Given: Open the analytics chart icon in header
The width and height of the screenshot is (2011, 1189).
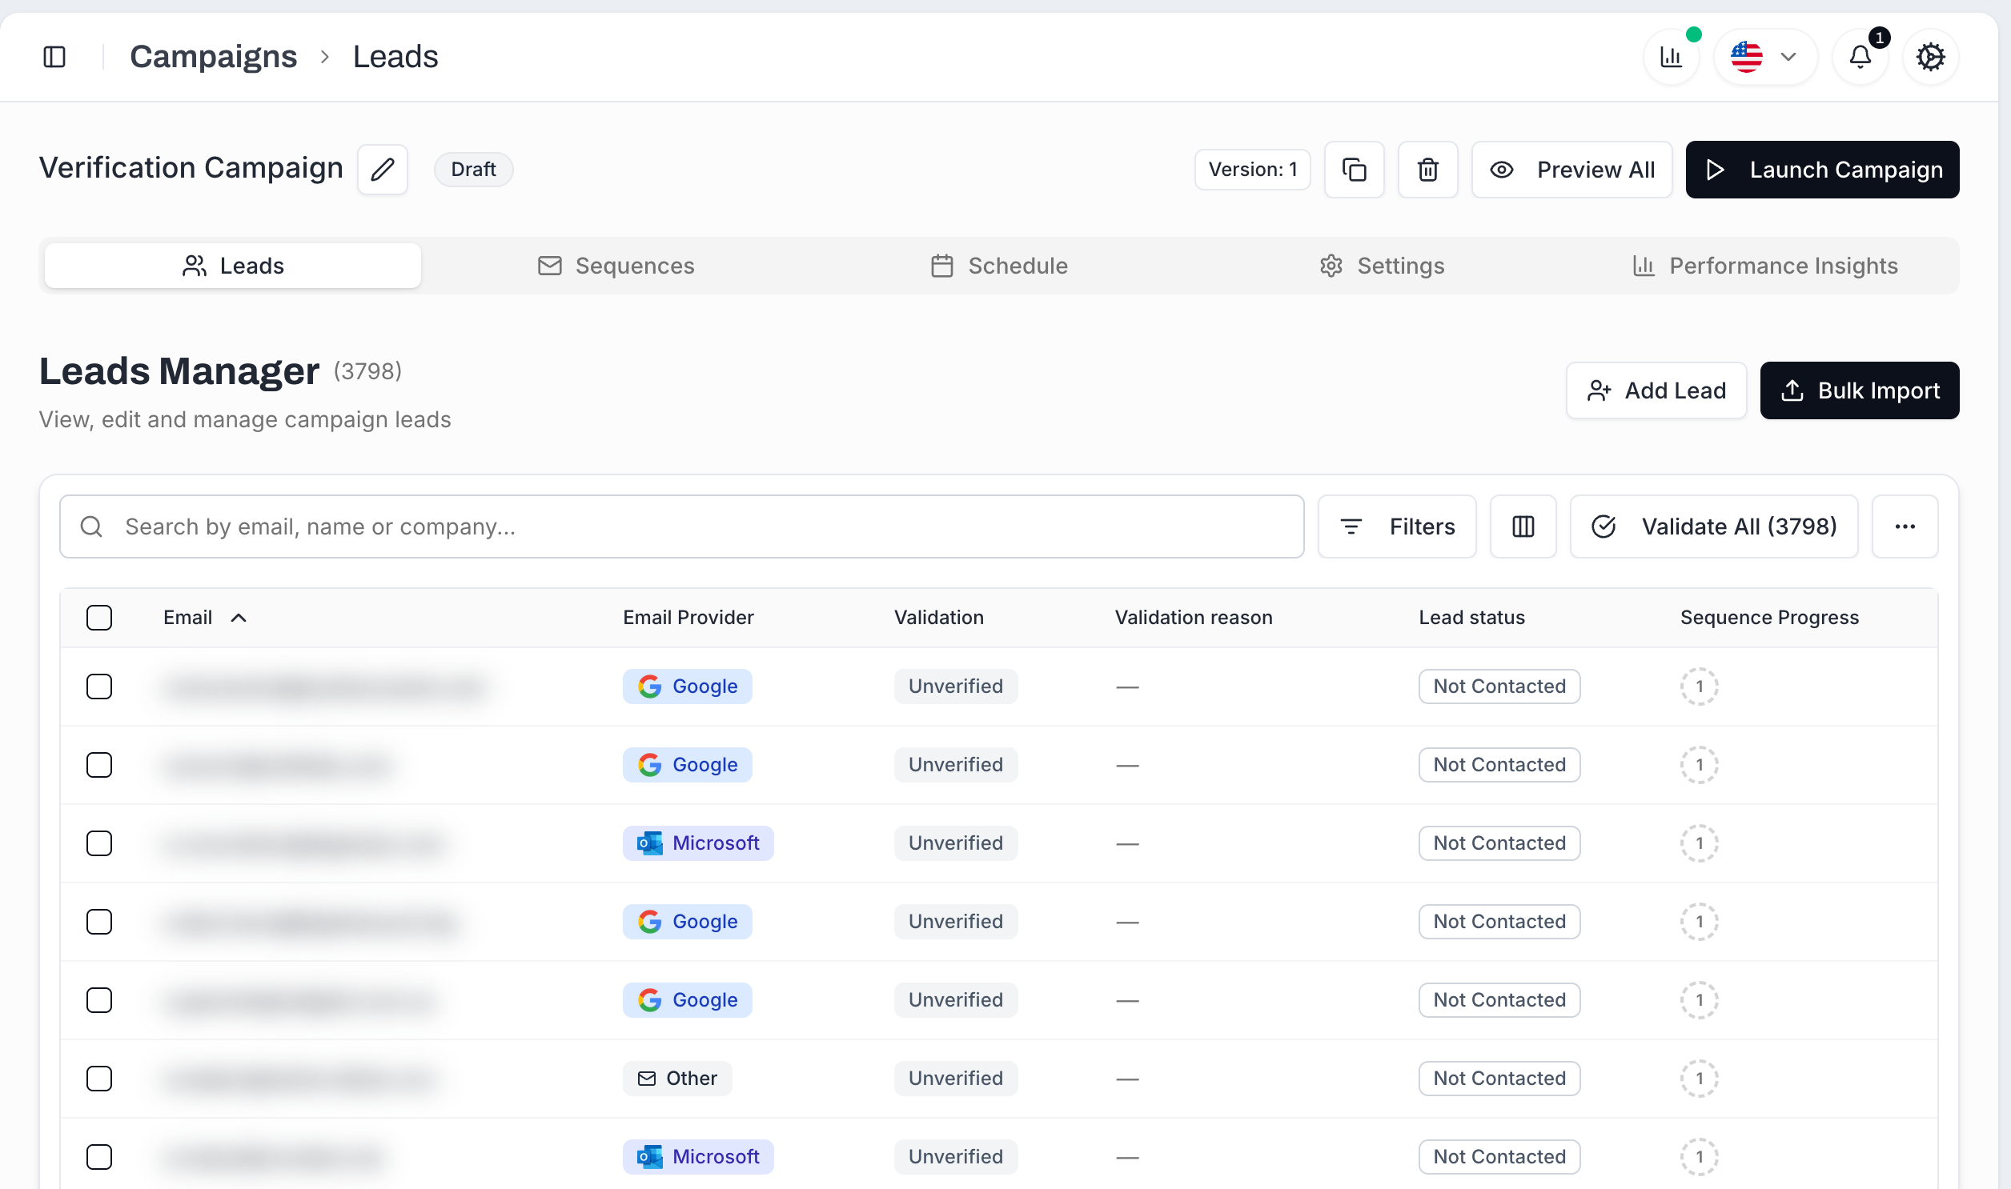Looking at the screenshot, I should pos(1671,57).
